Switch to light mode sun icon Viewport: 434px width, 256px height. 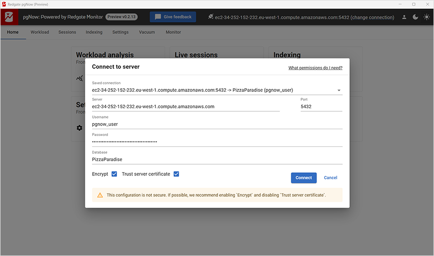426,17
